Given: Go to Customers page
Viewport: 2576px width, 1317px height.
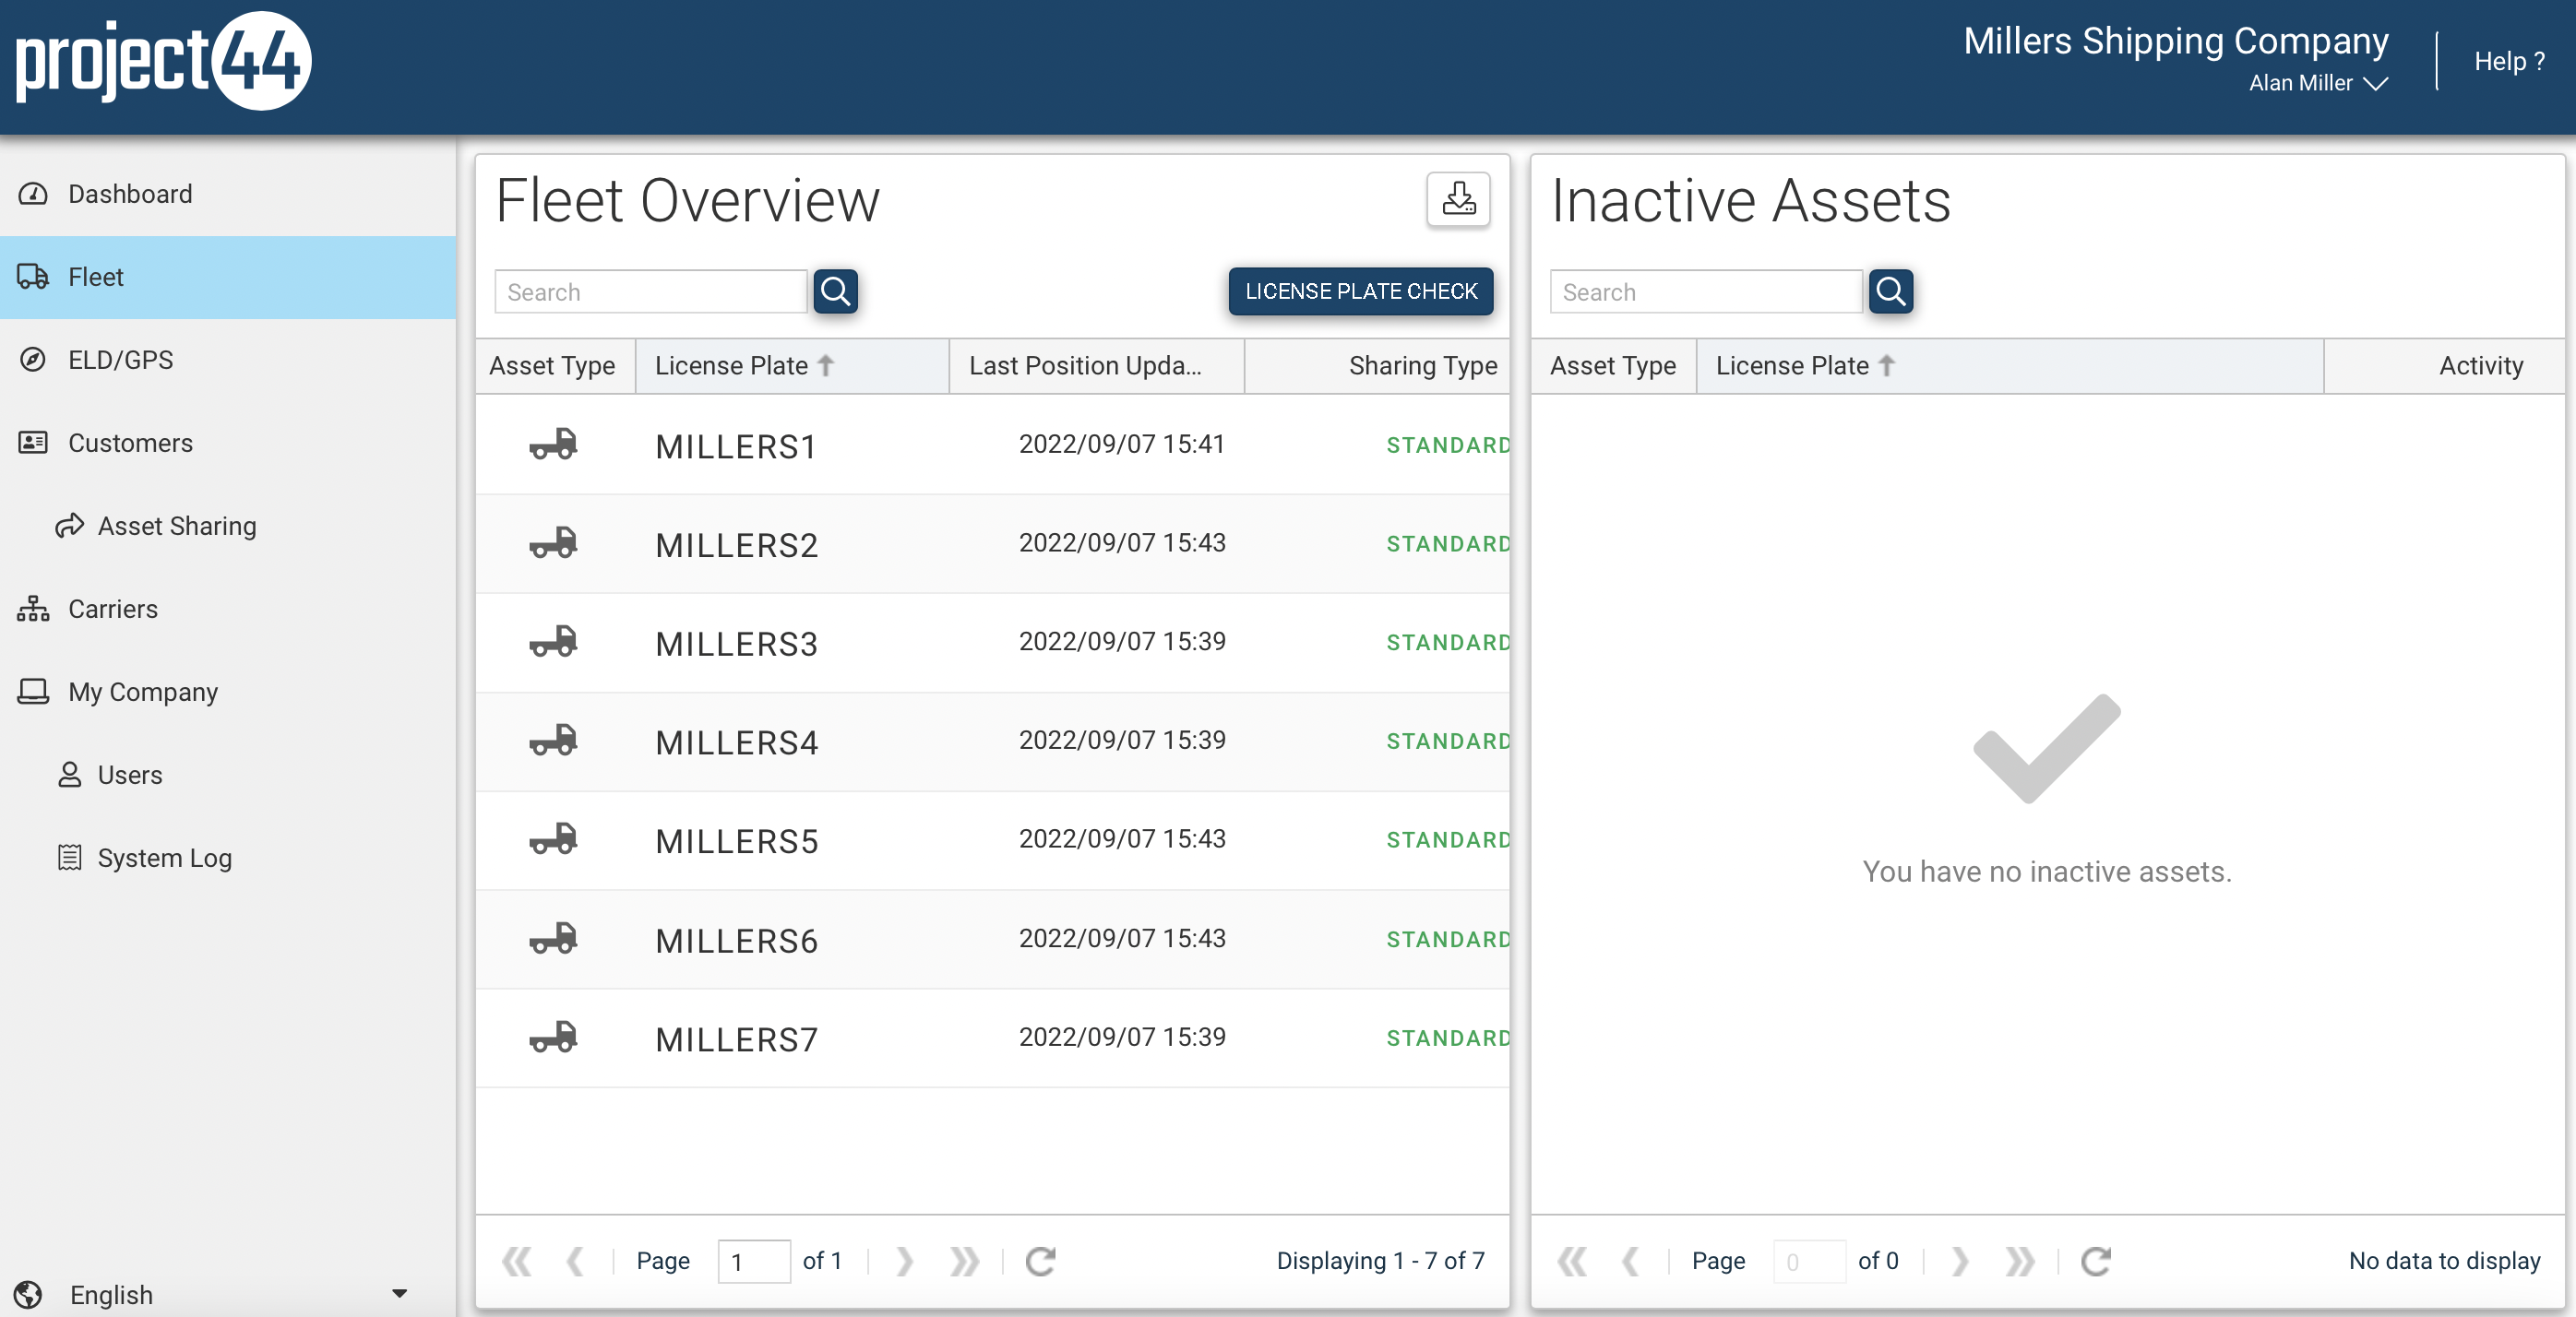Looking at the screenshot, I should [228, 443].
